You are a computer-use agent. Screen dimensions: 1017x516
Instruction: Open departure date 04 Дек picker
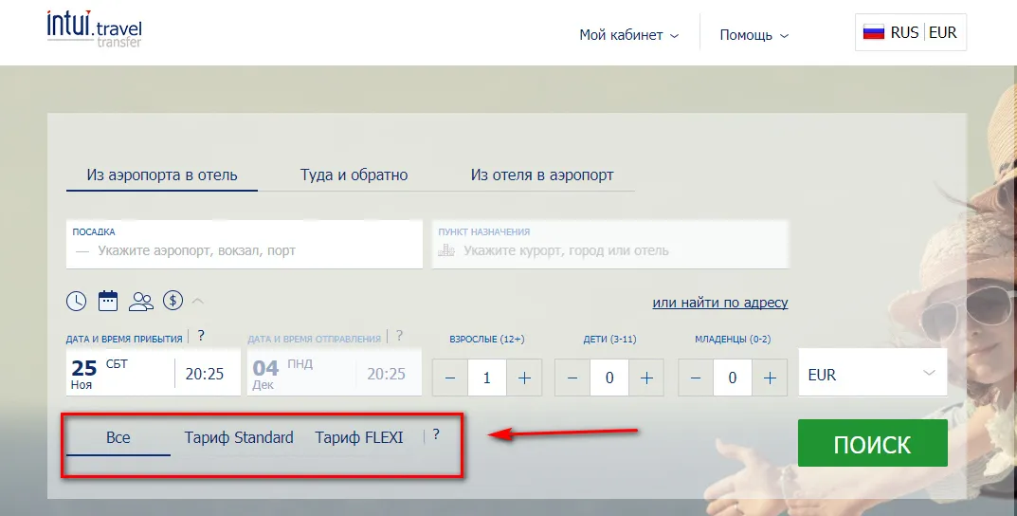(301, 373)
